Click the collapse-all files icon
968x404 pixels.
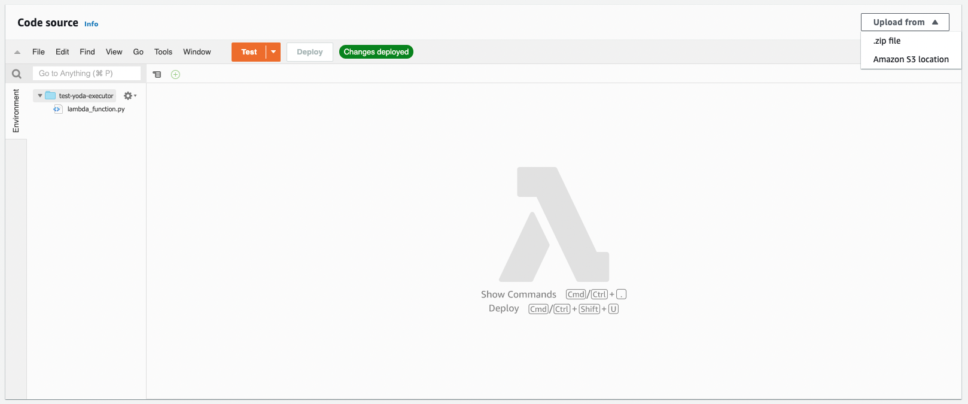tap(157, 74)
